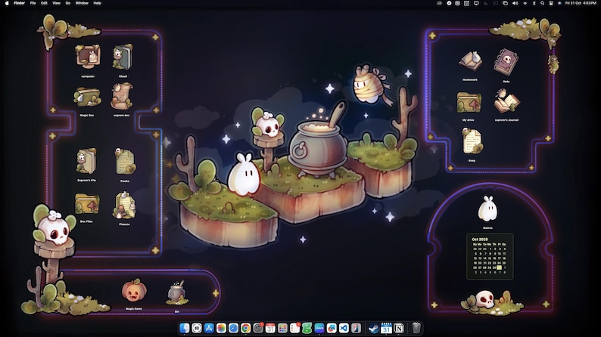Open the Go menu
601x337 pixels.
pyautogui.click(x=68, y=3)
